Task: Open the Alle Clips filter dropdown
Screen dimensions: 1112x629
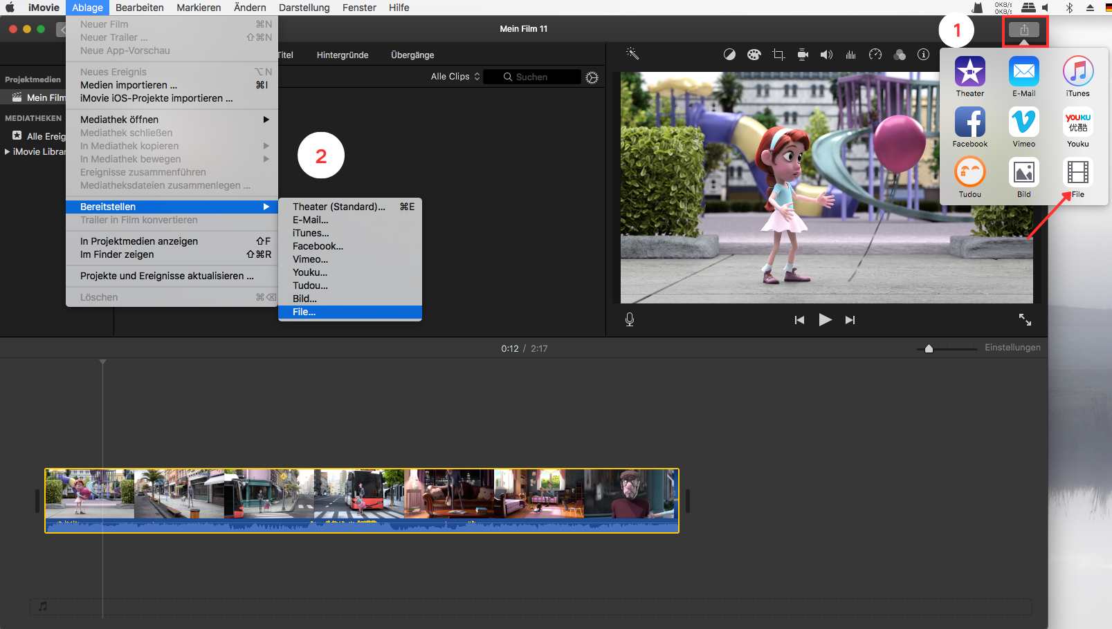Action: click(x=455, y=77)
